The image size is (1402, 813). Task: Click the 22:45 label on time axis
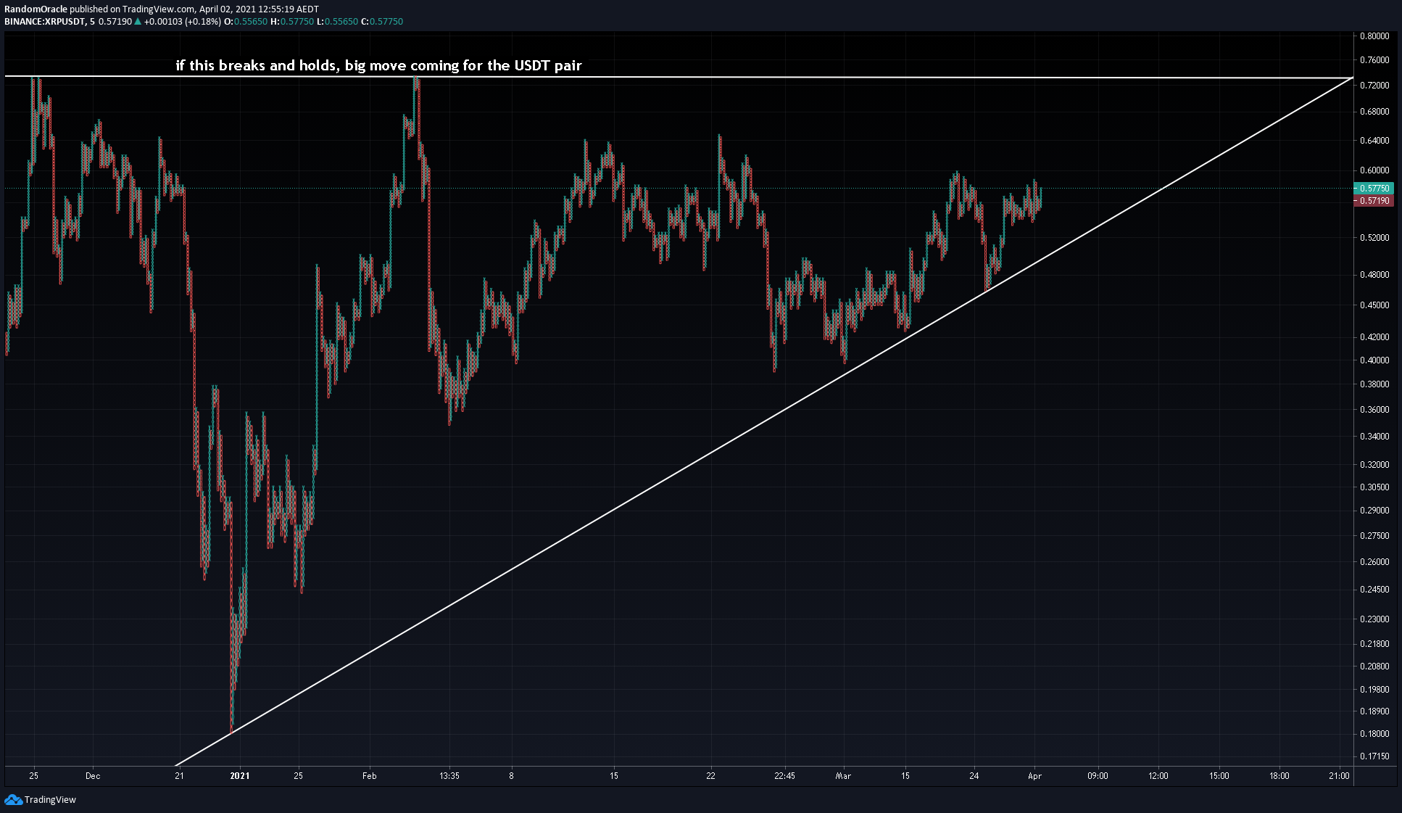click(x=784, y=775)
